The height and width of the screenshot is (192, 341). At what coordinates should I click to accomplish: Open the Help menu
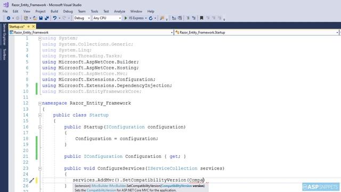(x=150, y=11)
